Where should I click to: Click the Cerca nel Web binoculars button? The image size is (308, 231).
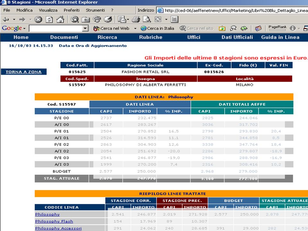111,29
